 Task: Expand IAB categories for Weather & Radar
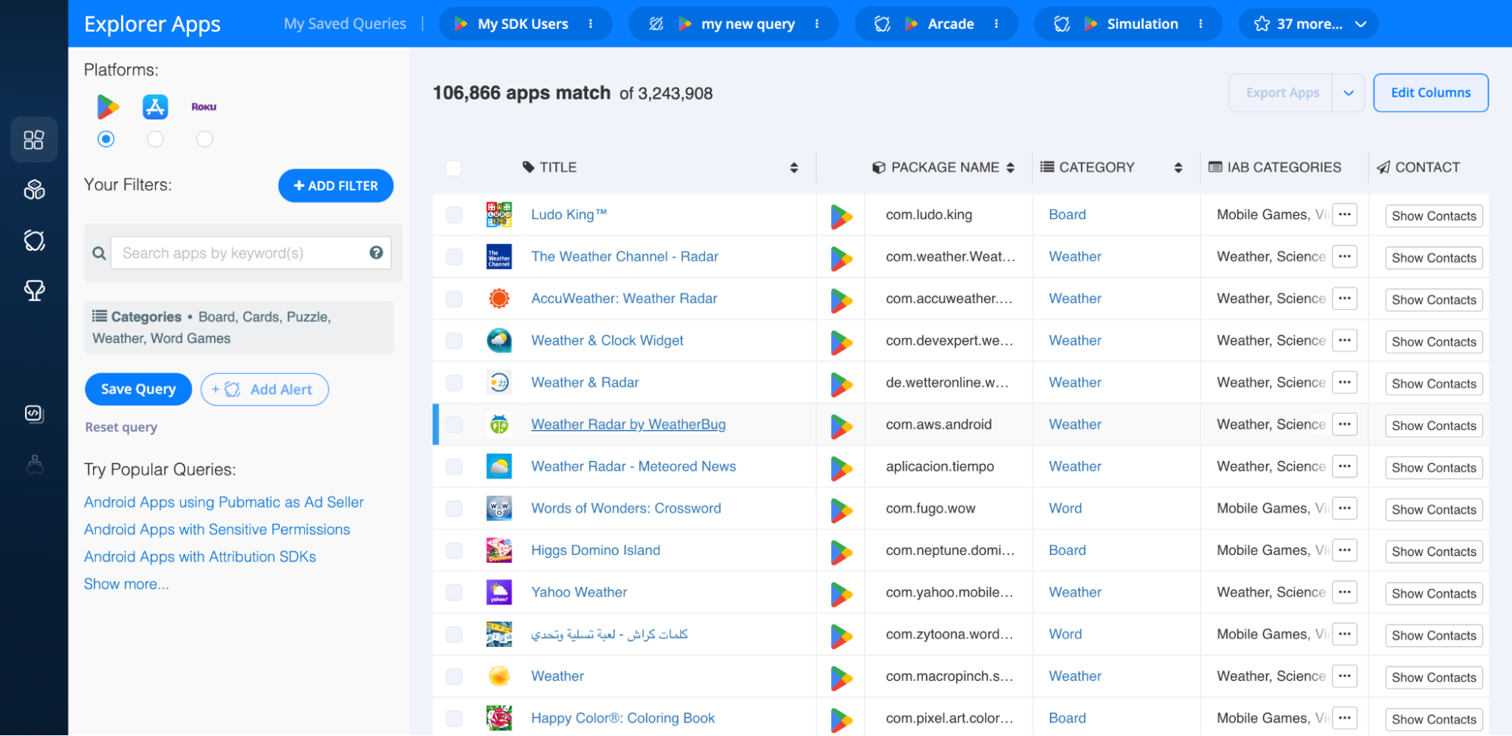coord(1344,382)
